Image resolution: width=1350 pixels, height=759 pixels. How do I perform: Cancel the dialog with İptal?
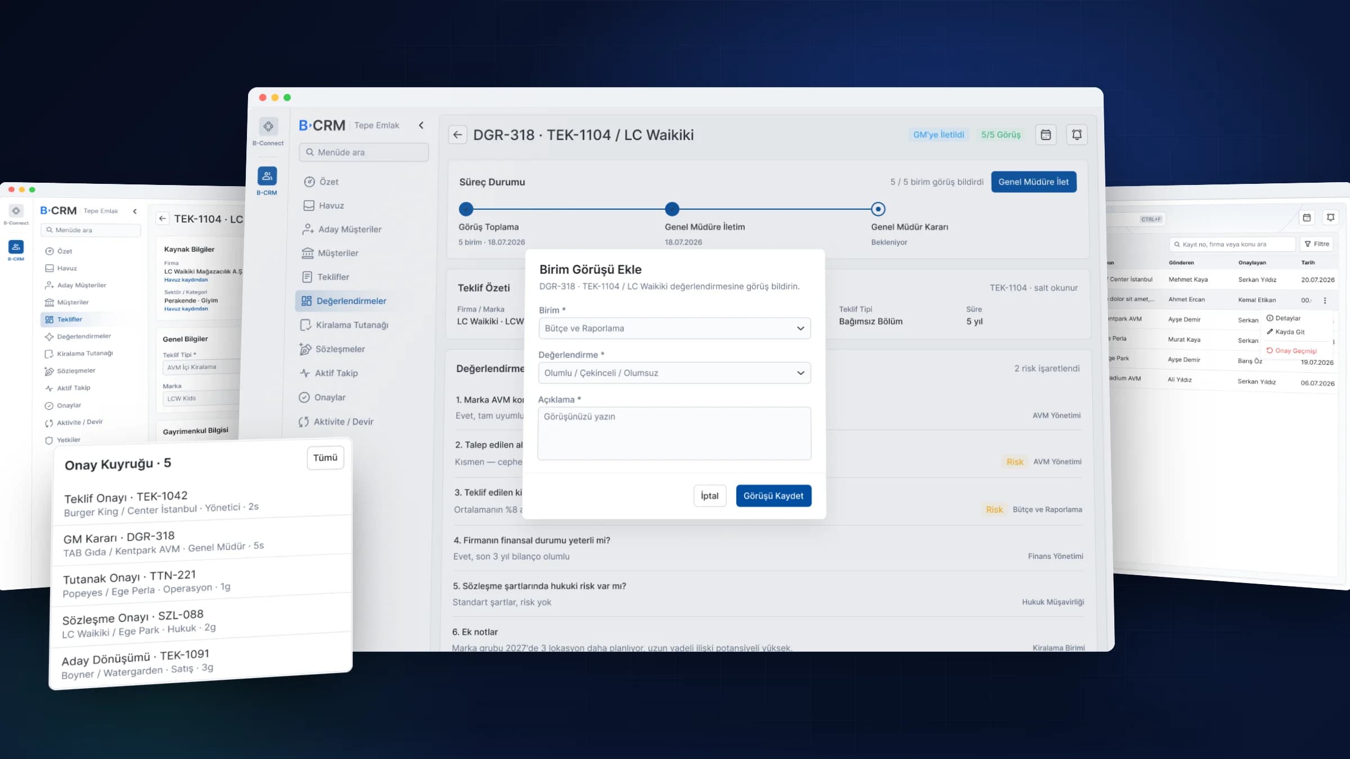pos(709,496)
